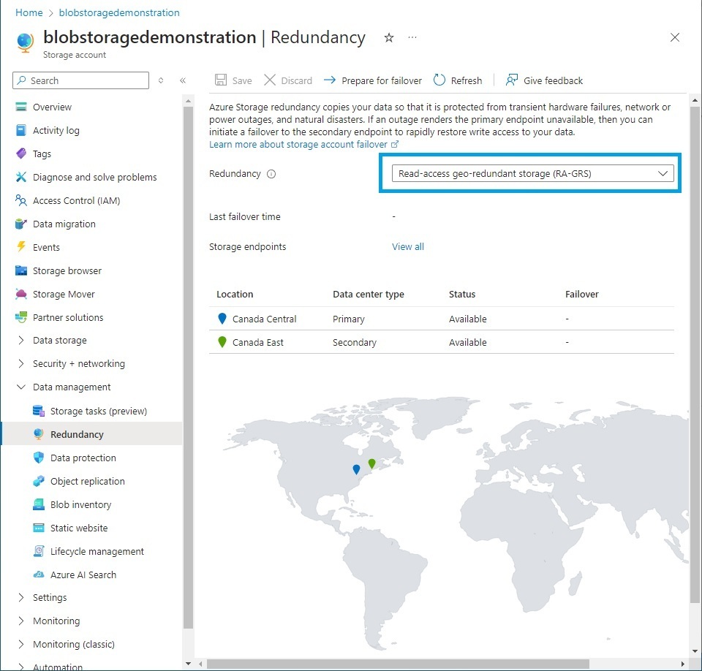This screenshot has height=671, width=702.
Task: Click the blue map marker on world map
Action: 356,469
